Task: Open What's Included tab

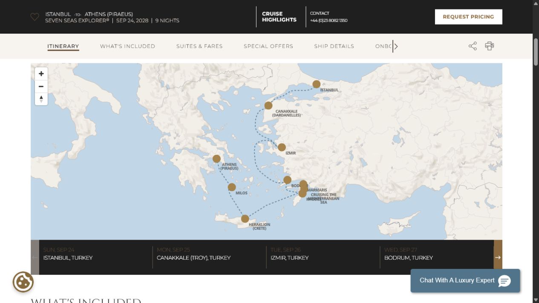Action: [x=127, y=46]
